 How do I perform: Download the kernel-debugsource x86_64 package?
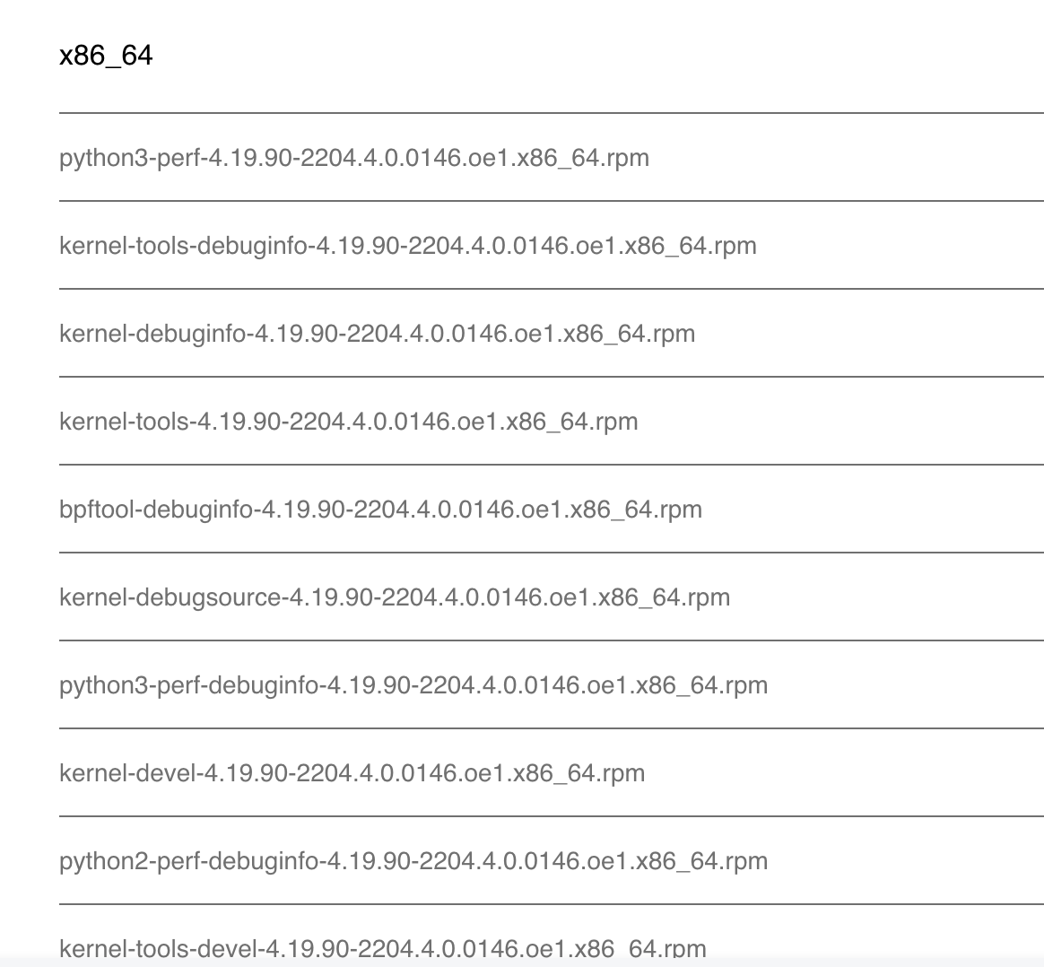click(x=394, y=597)
